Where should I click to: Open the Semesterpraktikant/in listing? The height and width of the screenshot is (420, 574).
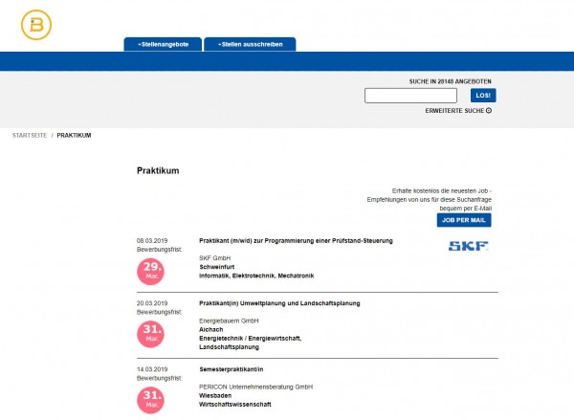(232, 369)
